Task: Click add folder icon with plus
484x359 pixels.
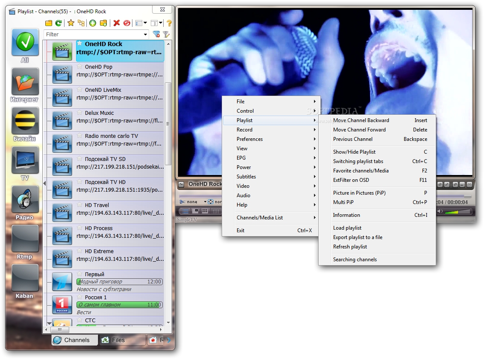Action: click(x=103, y=23)
